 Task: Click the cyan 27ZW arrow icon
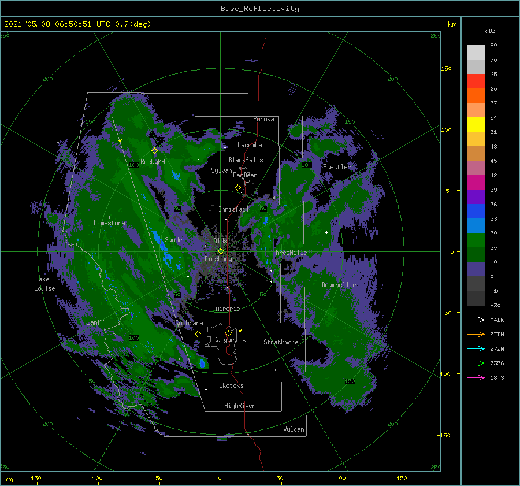[476, 348]
